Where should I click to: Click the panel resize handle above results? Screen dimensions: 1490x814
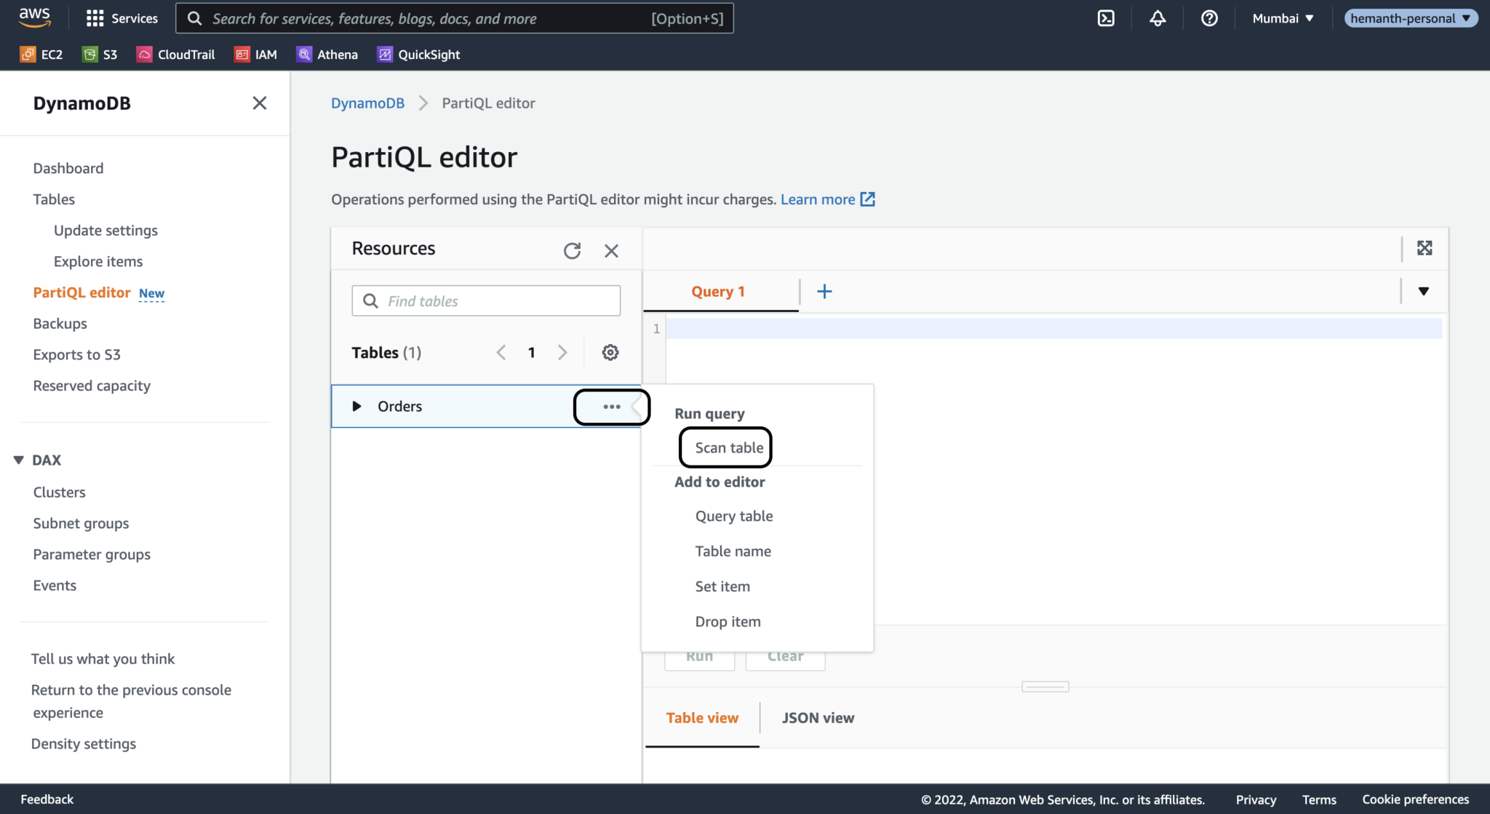click(1045, 687)
